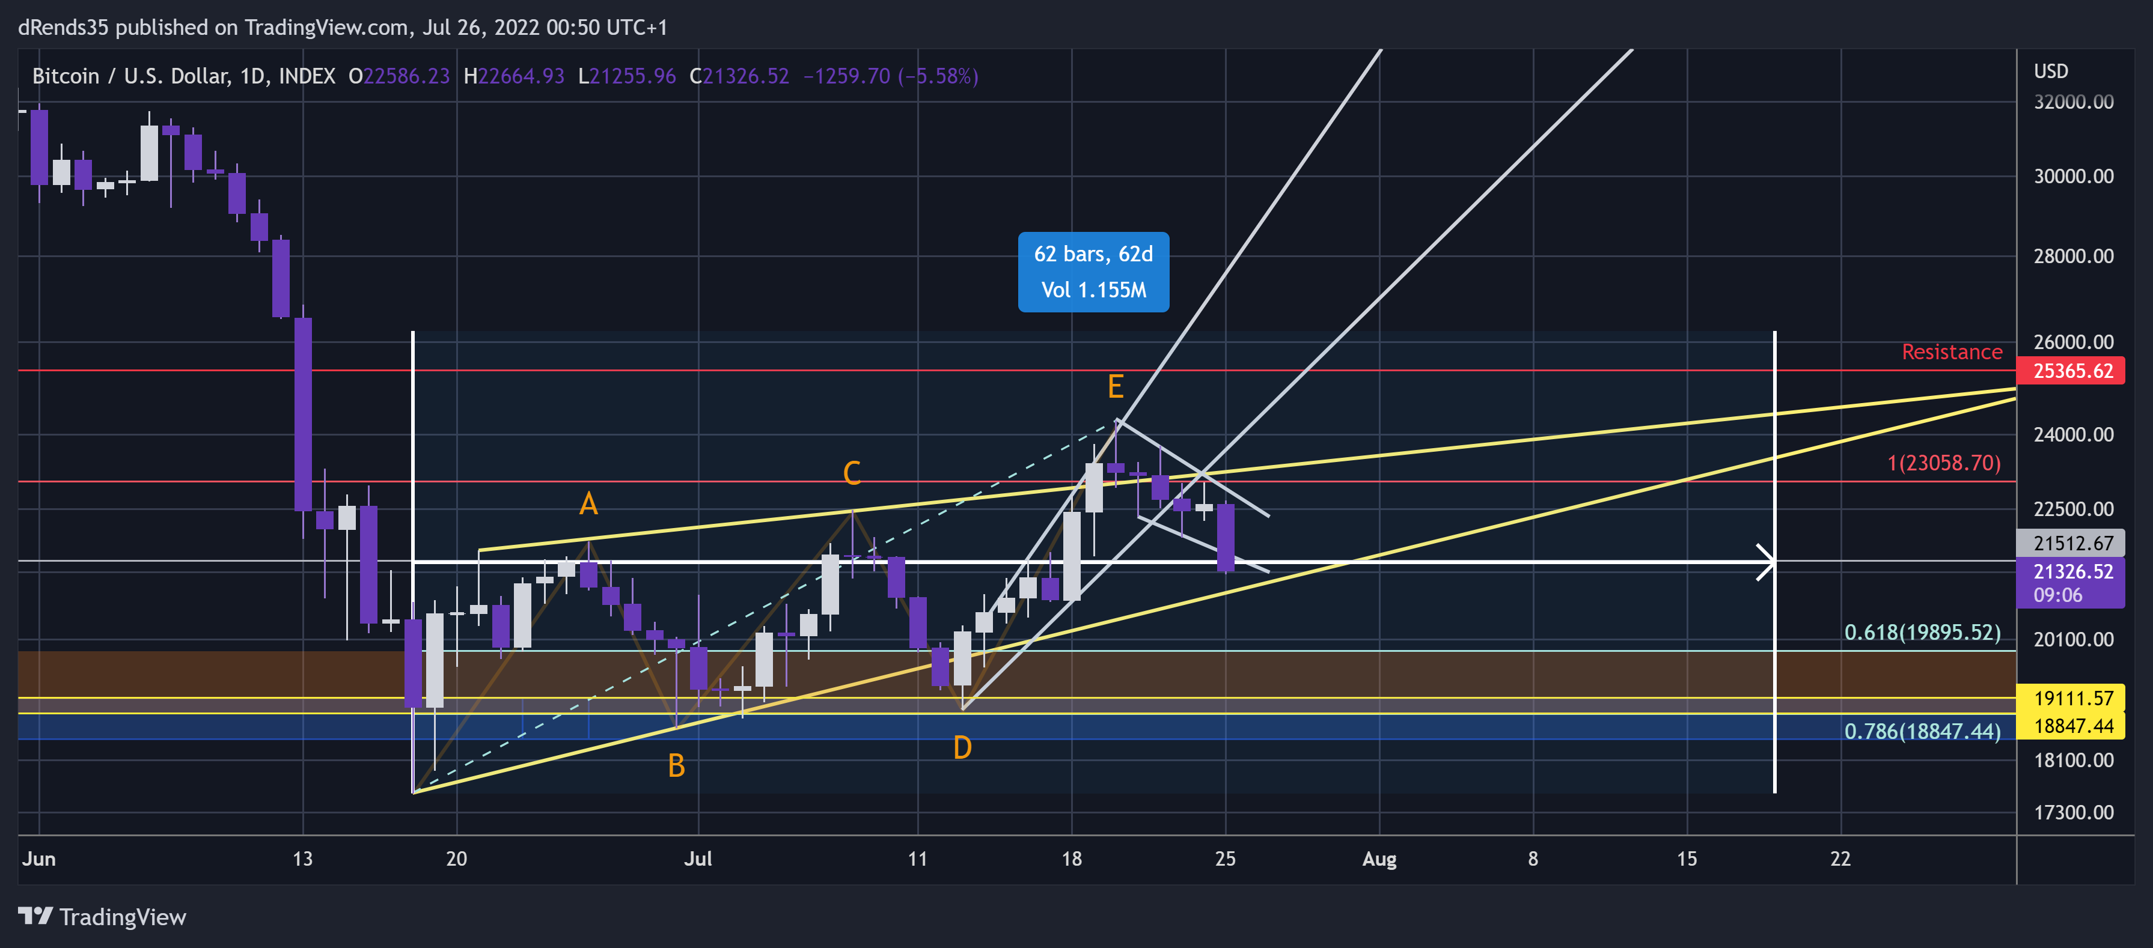Image resolution: width=2153 pixels, height=948 pixels.
Task: Click the 'Bitcoin / U.S. Dollar, 1D, INDEX' title
Action: click(x=184, y=76)
